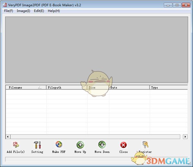The image size is (193, 167).
Task: Sort list by Filepath column header
Action: [x=67, y=87]
